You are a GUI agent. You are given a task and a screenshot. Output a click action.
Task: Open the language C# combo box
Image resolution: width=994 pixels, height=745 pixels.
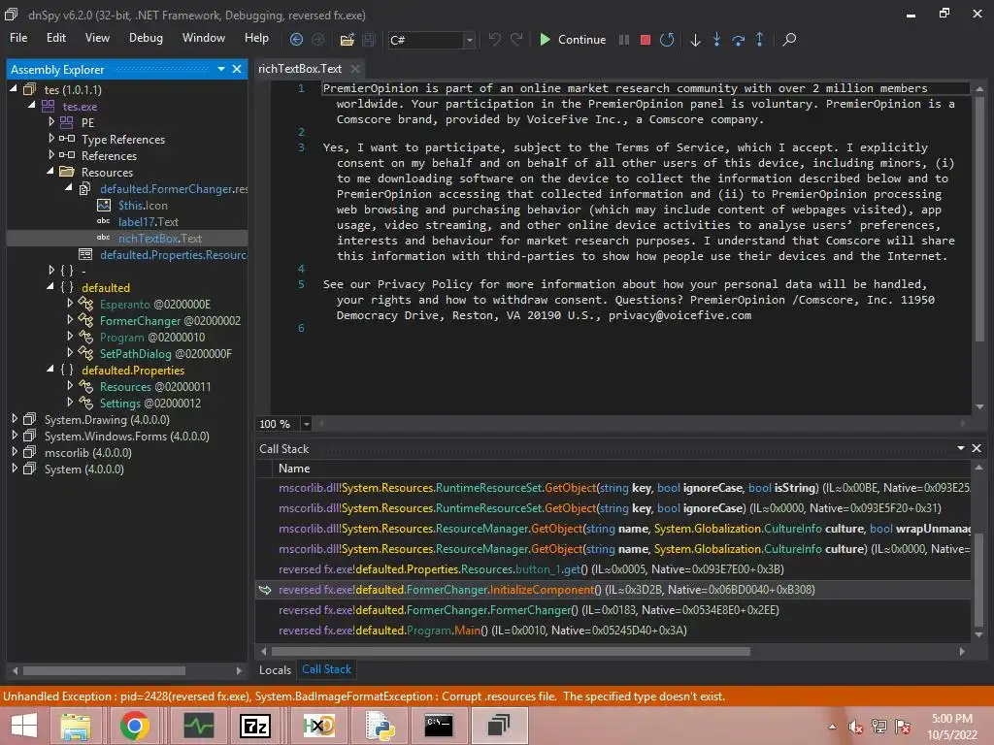click(431, 40)
